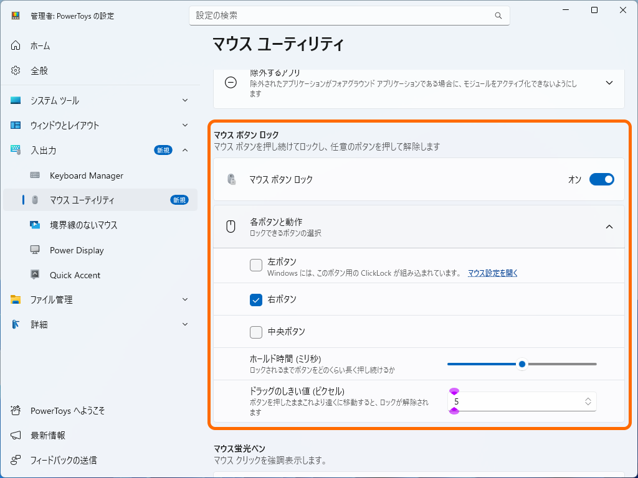Click the ウィンドウとレイアウト layout icon
This screenshot has height=478, width=638.
(x=16, y=125)
